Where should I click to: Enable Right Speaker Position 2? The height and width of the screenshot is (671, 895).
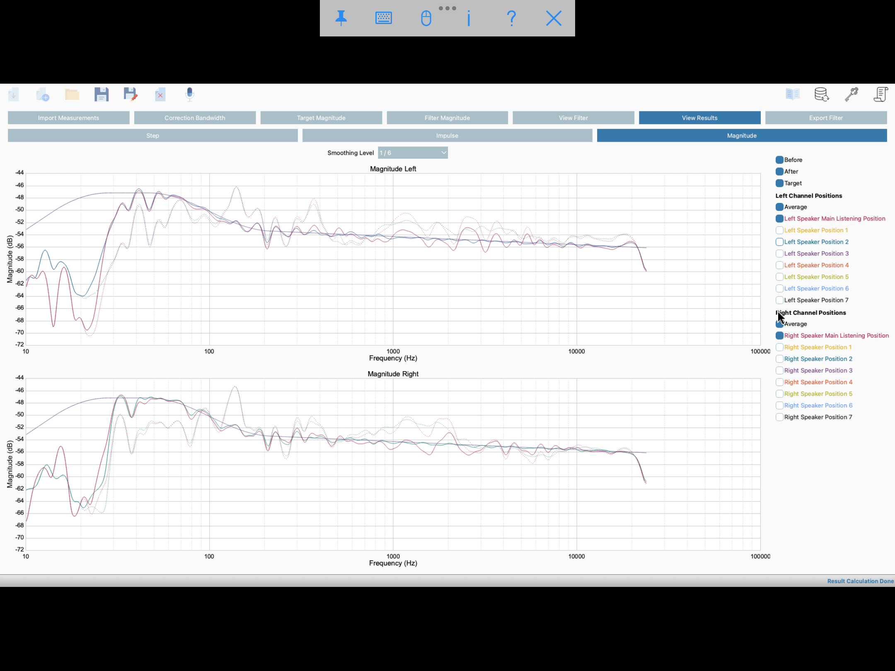779,359
